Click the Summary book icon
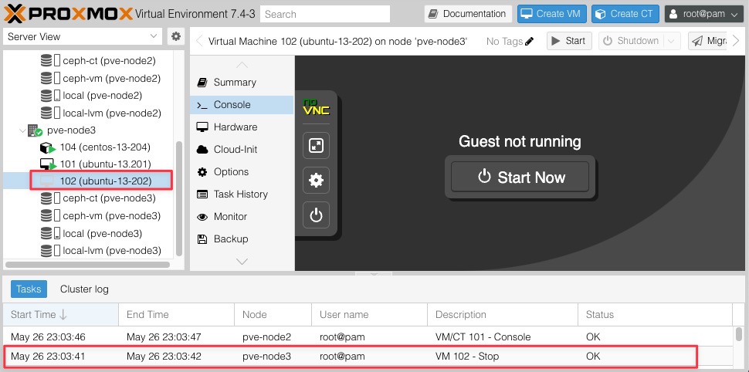The image size is (749, 372). click(202, 82)
